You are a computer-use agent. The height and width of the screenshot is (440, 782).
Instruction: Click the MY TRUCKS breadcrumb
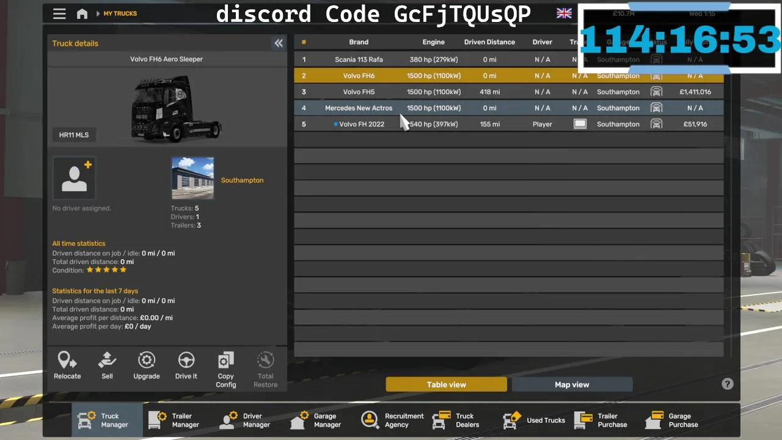(120, 13)
